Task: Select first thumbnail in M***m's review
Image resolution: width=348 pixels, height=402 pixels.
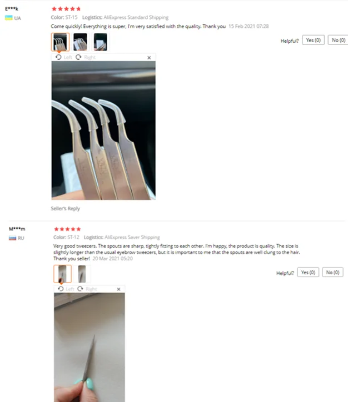Action: (63, 274)
